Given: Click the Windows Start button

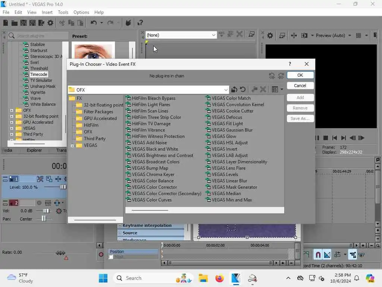Looking at the screenshot, I should (x=103, y=278).
